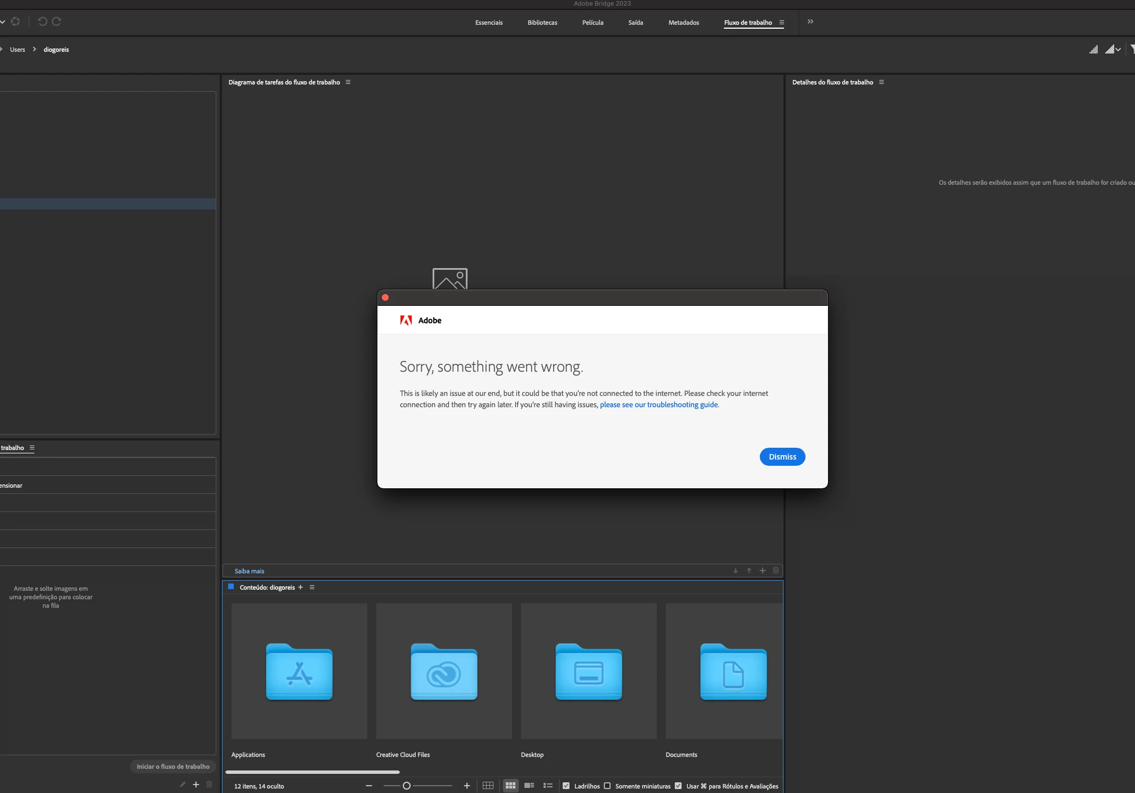Viewport: 1135px width, 793px height.
Task: Switch to thumbnails view icon
Action: coord(510,786)
